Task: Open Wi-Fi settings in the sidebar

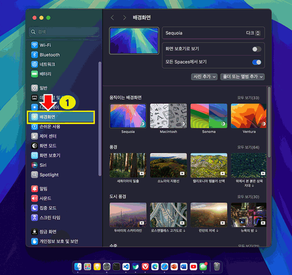Action: coord(41,45)
